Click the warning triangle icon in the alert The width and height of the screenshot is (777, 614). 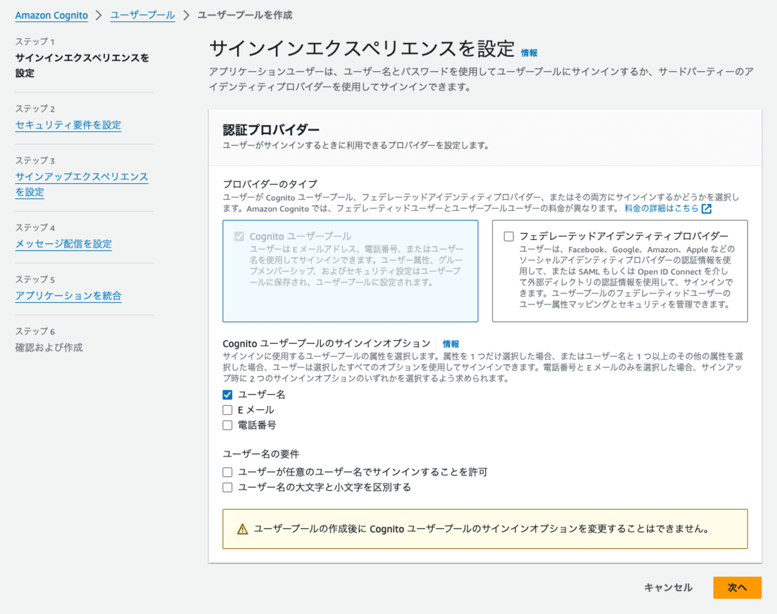click(x=242, y=529)
